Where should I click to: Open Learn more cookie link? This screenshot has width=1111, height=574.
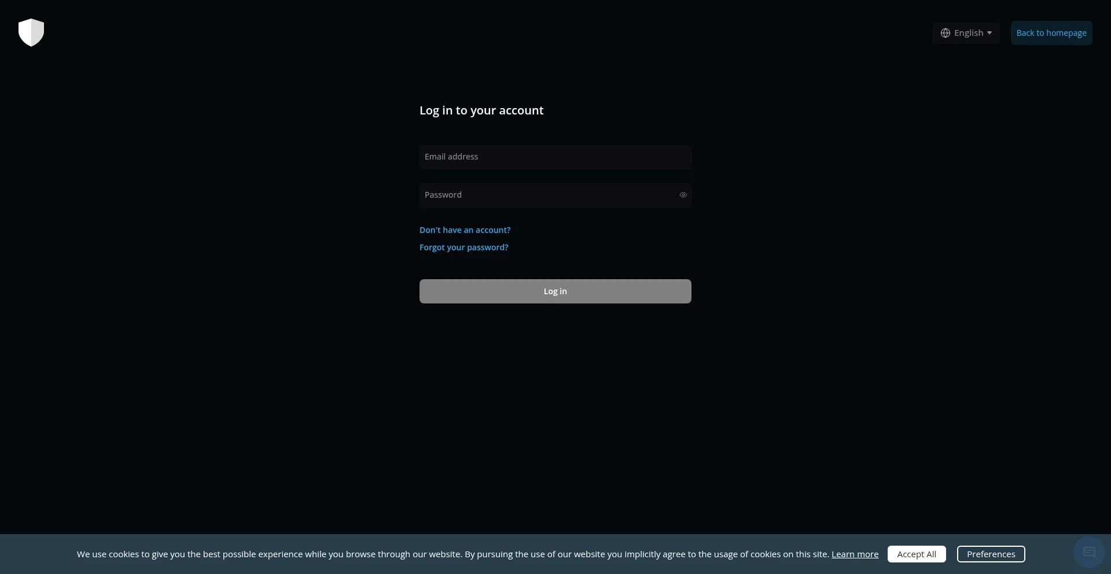[855, 554]
